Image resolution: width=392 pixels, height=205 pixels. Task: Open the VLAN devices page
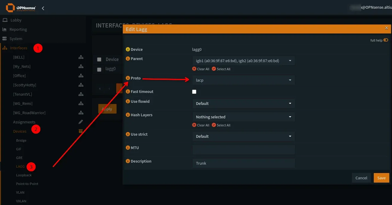click(x=20, y=192)
